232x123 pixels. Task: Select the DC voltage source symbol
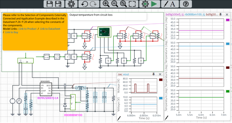[x=13, y=101]
